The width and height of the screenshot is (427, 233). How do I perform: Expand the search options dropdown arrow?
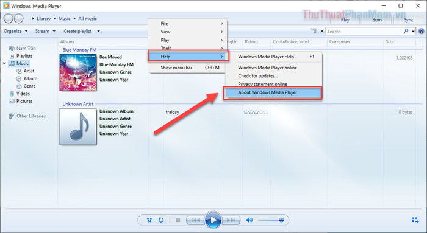(413, 31)
